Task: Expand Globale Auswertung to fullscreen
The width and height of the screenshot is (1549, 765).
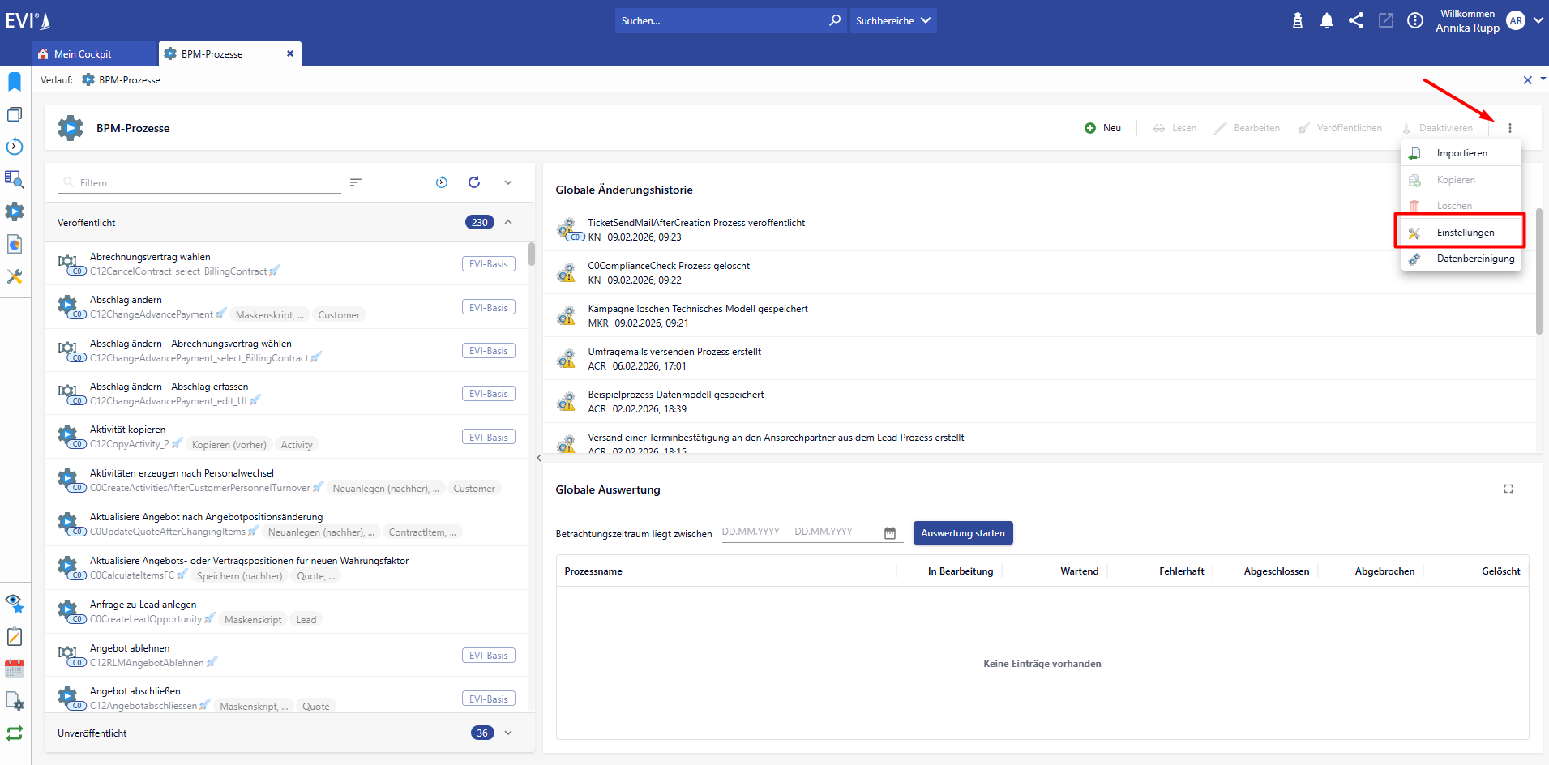Action: pyautogui.click(x=1508, y=489)
